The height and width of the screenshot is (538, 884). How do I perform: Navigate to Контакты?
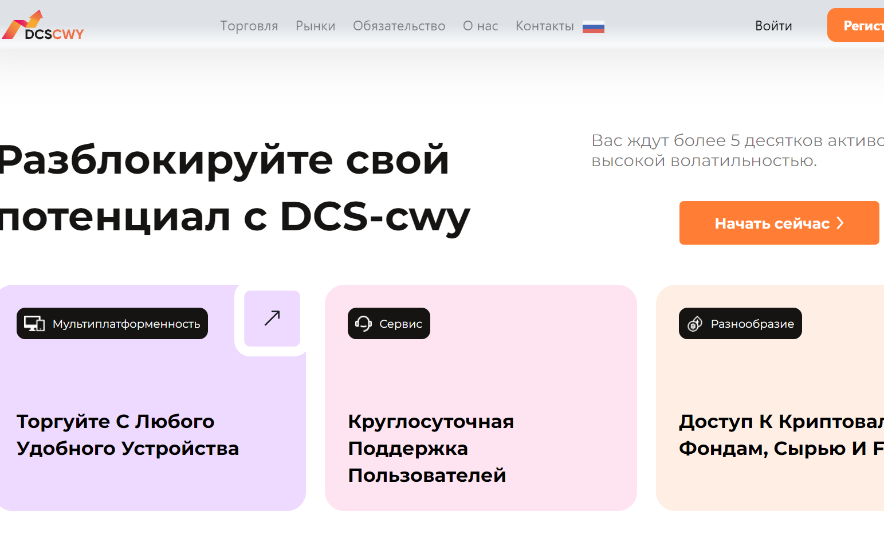click(x=544, y=26)
